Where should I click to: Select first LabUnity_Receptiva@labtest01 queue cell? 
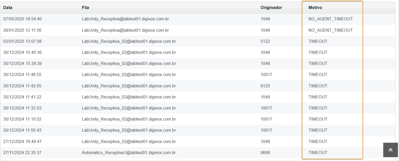[x=125, y=19]
